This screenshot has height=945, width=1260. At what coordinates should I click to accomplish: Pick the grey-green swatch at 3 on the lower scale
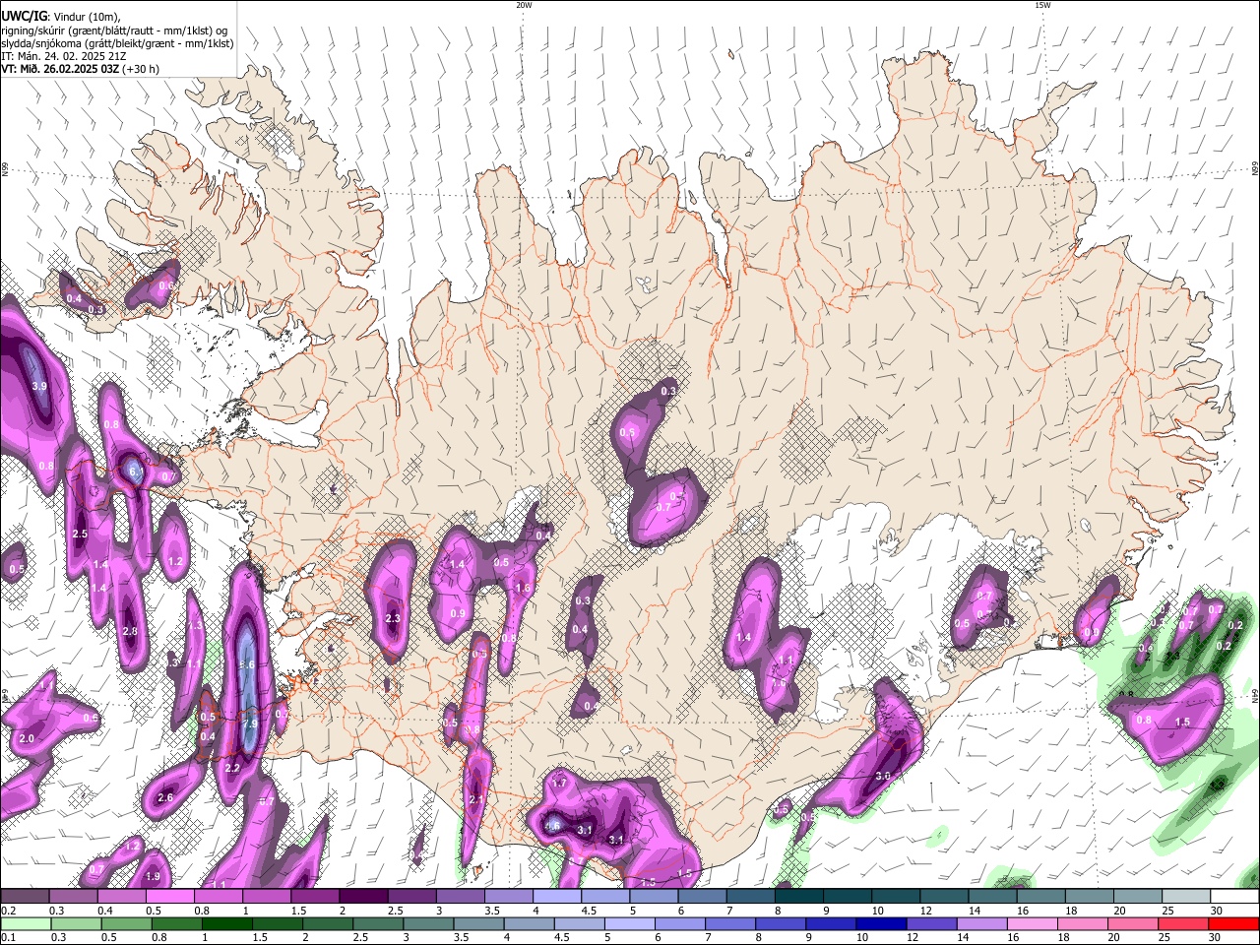coord(427,923)
